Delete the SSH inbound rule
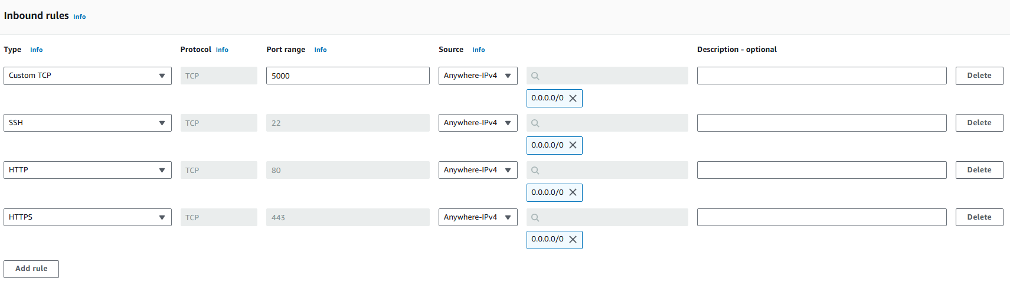1010x281 pixels. [979, 123]
